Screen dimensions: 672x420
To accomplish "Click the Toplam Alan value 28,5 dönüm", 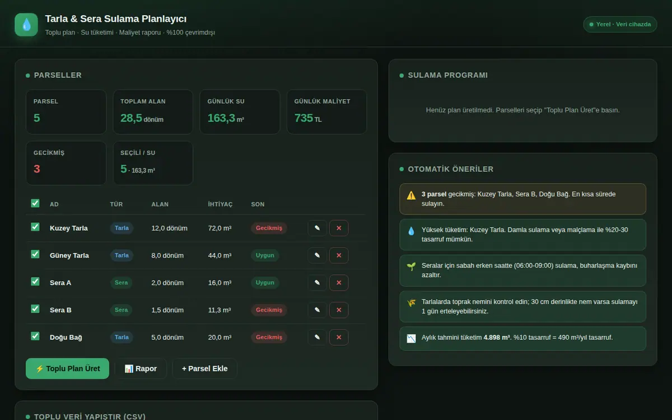I will [x=142, y=118].
